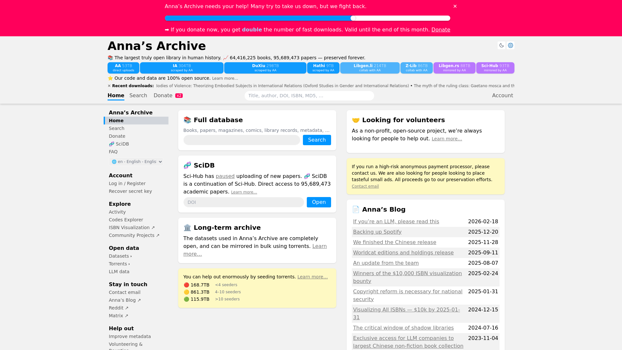Screen dimensions: 622x350
Task: Open Codes Explorer
Action: pyautogui.click(x=126, y=220)
